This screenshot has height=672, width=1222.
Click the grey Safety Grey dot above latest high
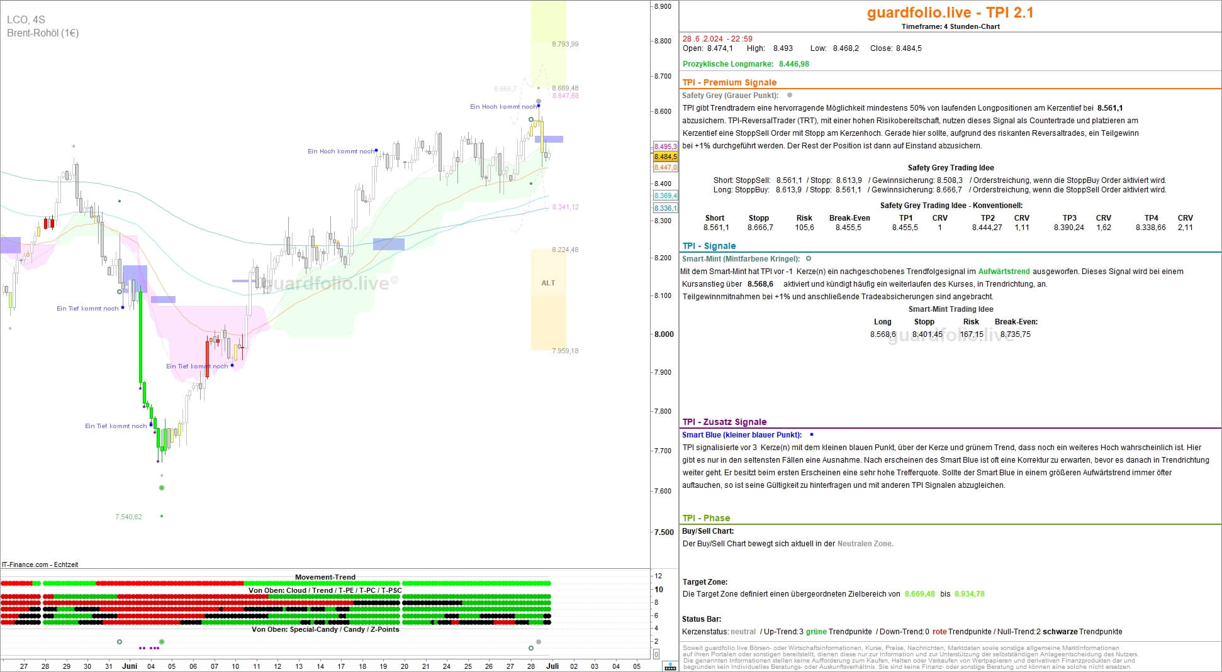[539, 101]
